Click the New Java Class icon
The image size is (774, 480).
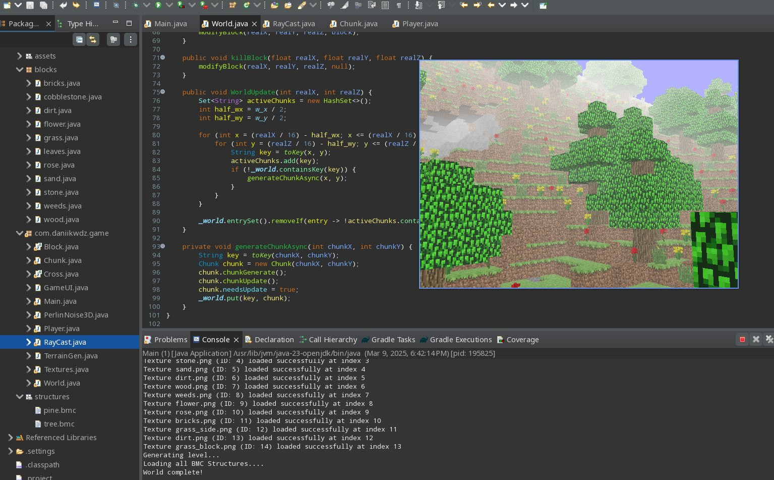coord(246,5)
